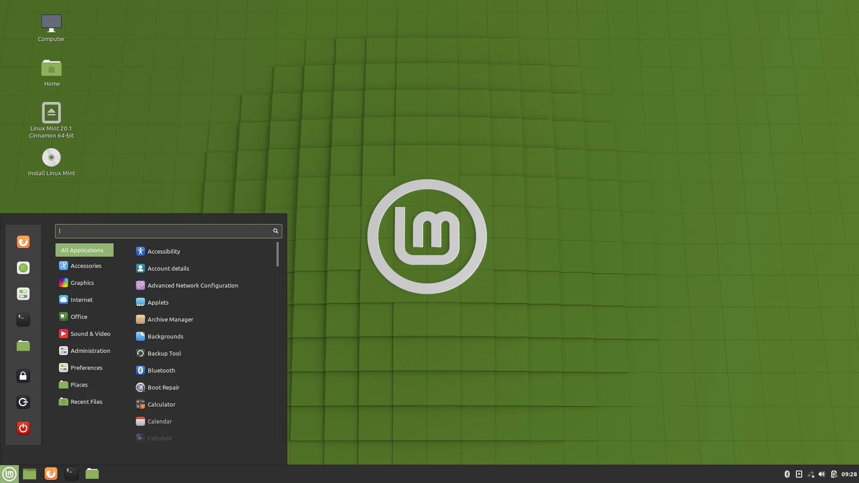
Task: Click the Logout icon in menu sidebar
Action: click(x=23, y=402)
